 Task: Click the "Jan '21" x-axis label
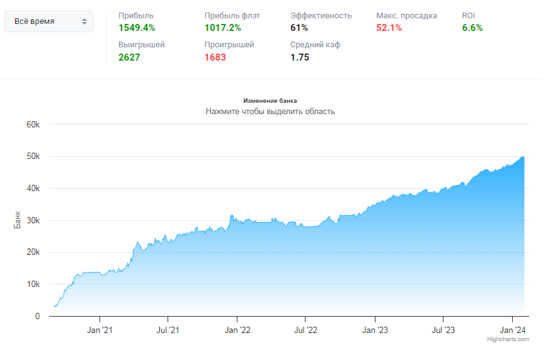coord(100,330)
